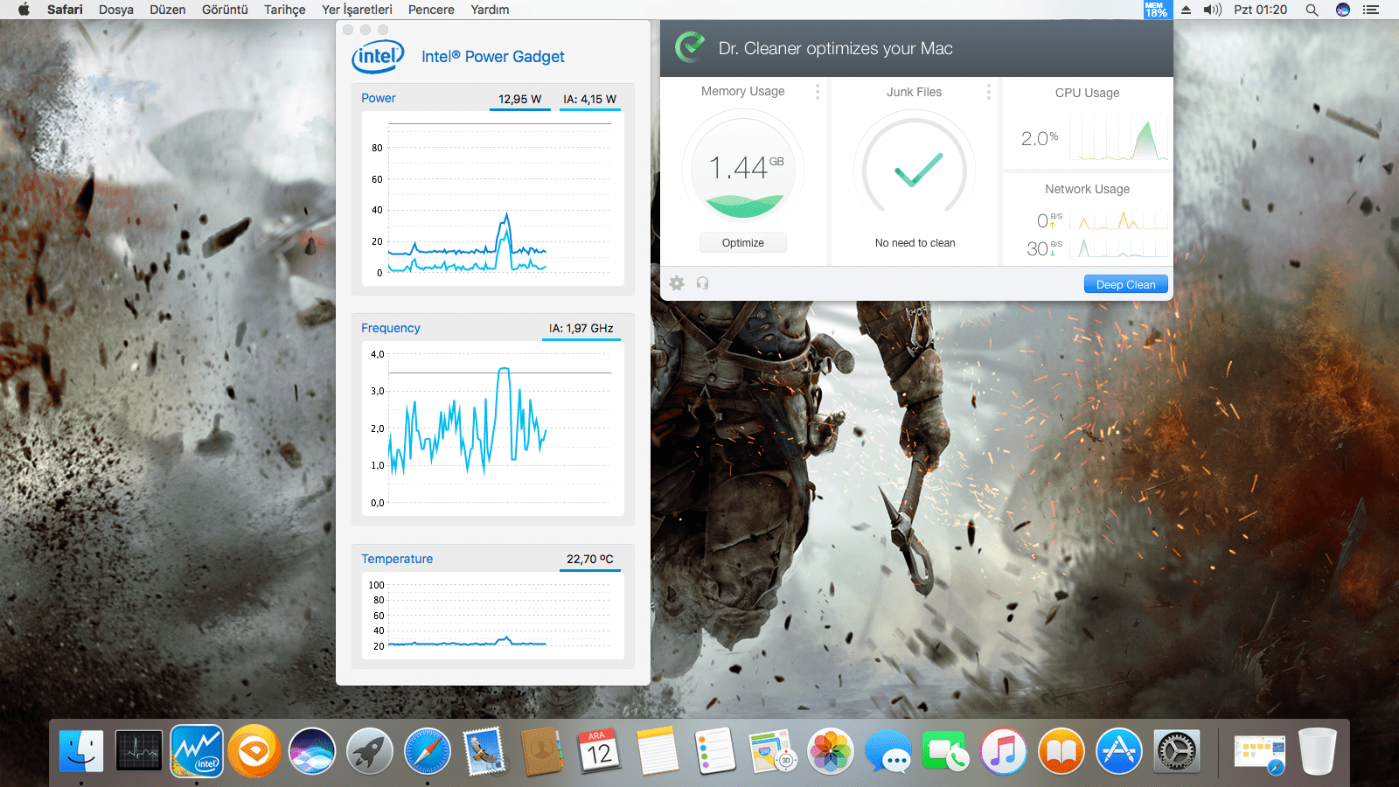Click the Intel® Power Gadget title text

coord(493,57)
